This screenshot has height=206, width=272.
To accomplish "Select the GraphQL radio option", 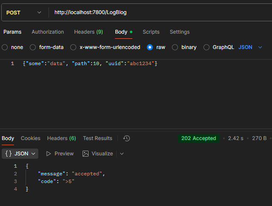I will click(x=206, y=47).
